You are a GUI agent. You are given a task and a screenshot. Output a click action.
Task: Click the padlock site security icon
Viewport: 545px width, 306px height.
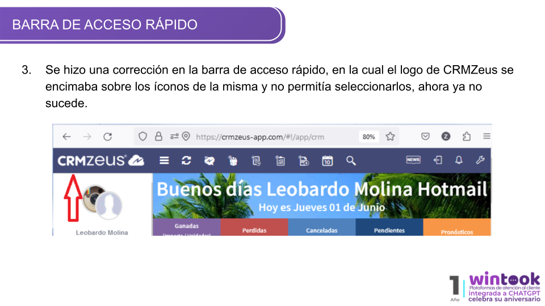(158, 137)
